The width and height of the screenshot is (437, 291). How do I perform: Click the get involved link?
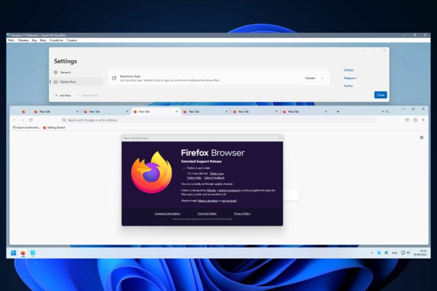[229, 201]
